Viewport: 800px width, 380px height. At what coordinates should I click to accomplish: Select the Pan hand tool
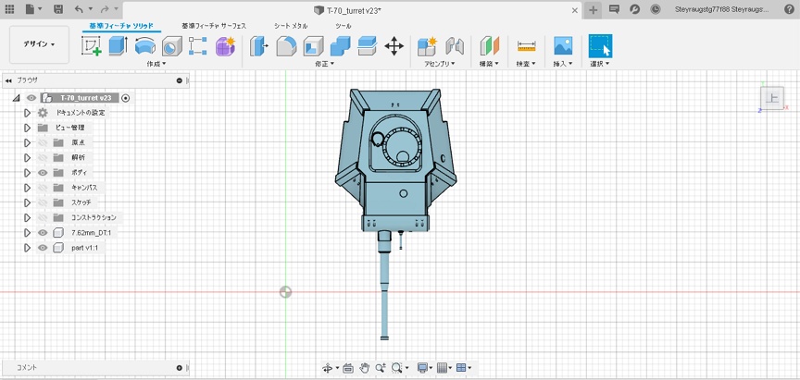(x=365, y=368)
